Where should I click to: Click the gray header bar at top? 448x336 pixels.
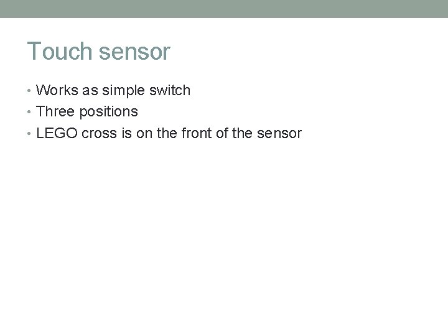point(224,9)
